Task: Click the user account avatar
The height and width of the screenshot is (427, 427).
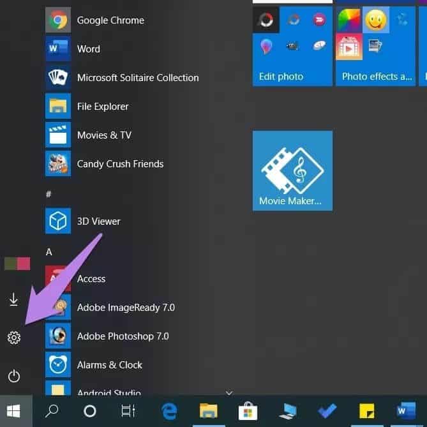Action: click(17, 264)
